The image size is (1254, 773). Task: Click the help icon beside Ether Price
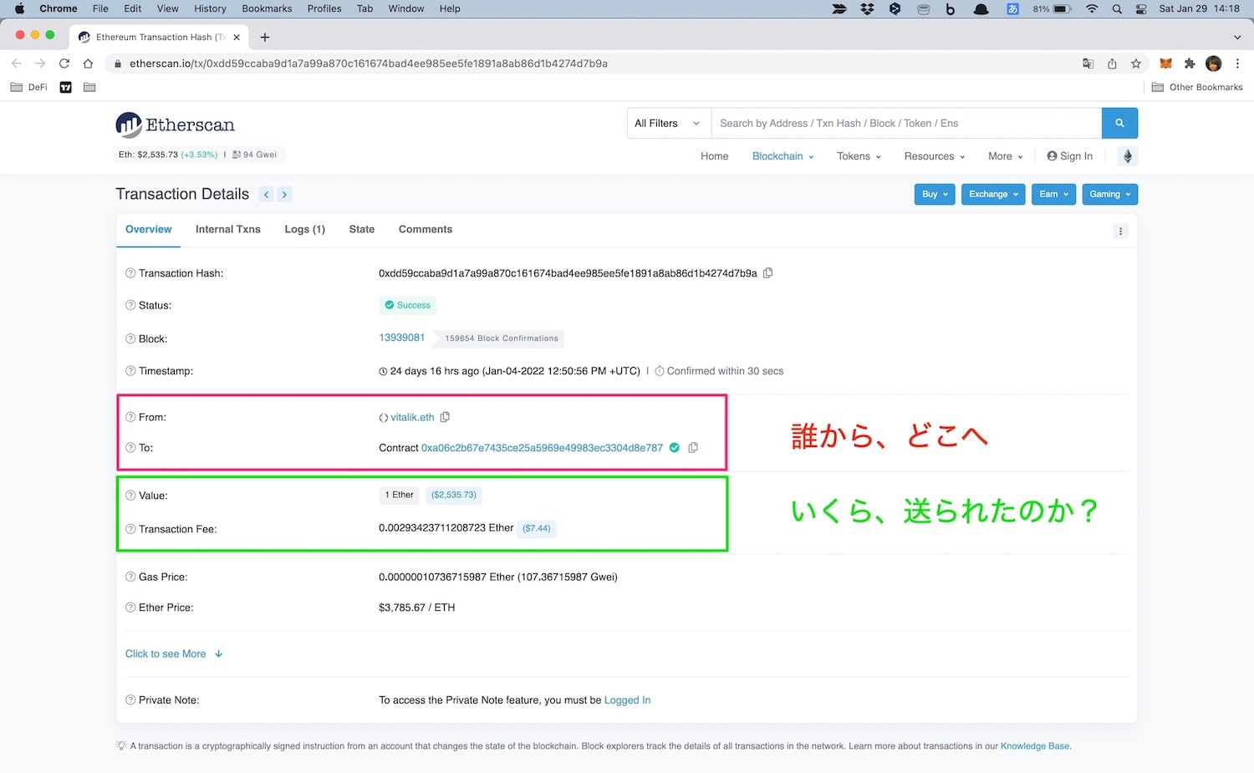130,608
